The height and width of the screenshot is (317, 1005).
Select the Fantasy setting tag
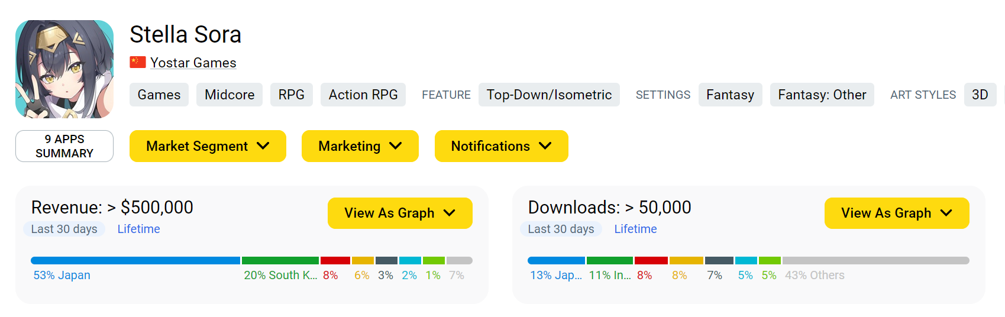click(730, 95)
